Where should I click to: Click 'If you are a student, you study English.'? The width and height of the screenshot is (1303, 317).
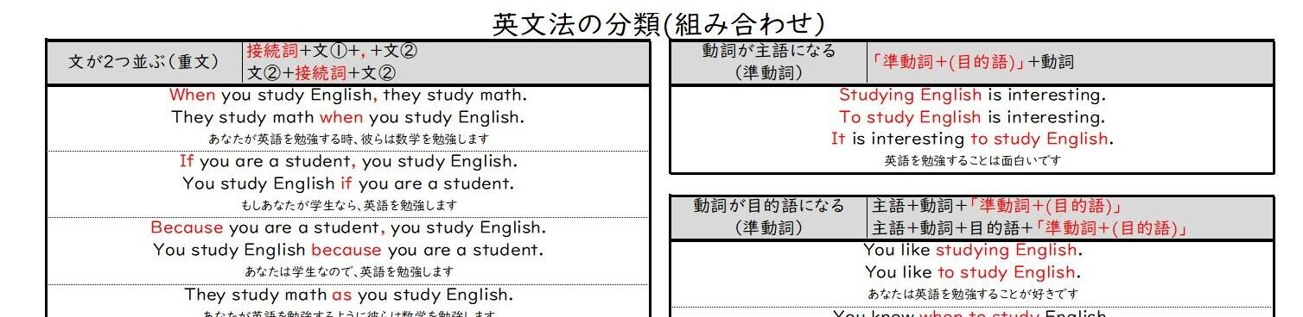point(348,161)
